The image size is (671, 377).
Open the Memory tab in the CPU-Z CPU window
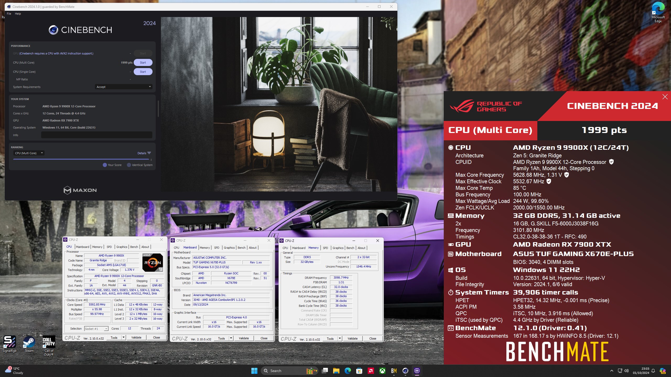[97, 247]
